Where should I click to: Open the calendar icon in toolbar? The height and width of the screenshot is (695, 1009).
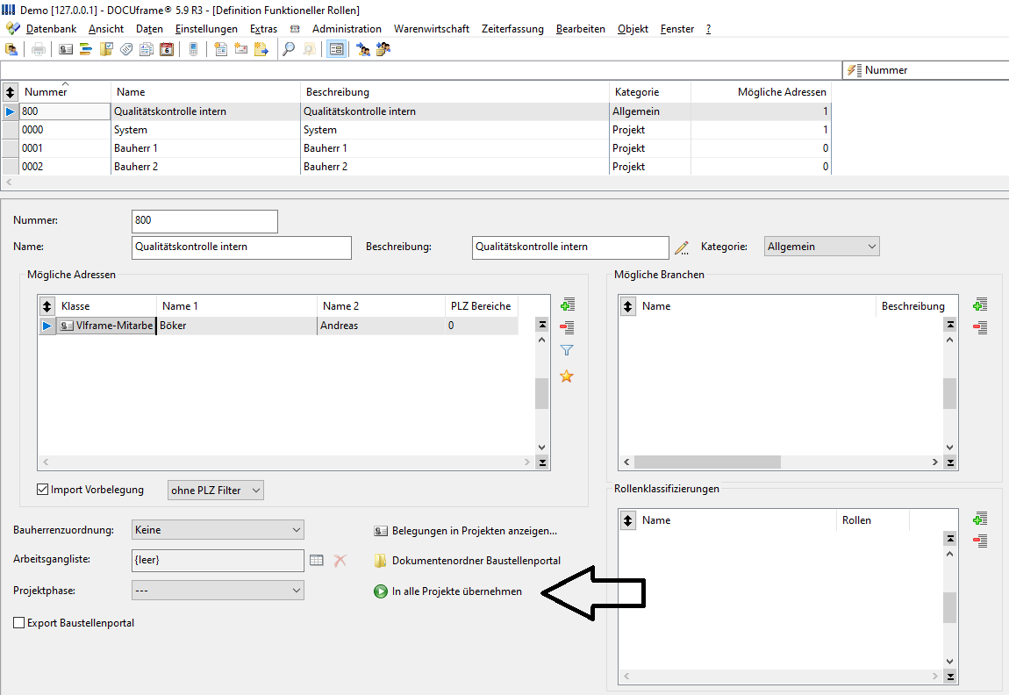coord(167,49)
